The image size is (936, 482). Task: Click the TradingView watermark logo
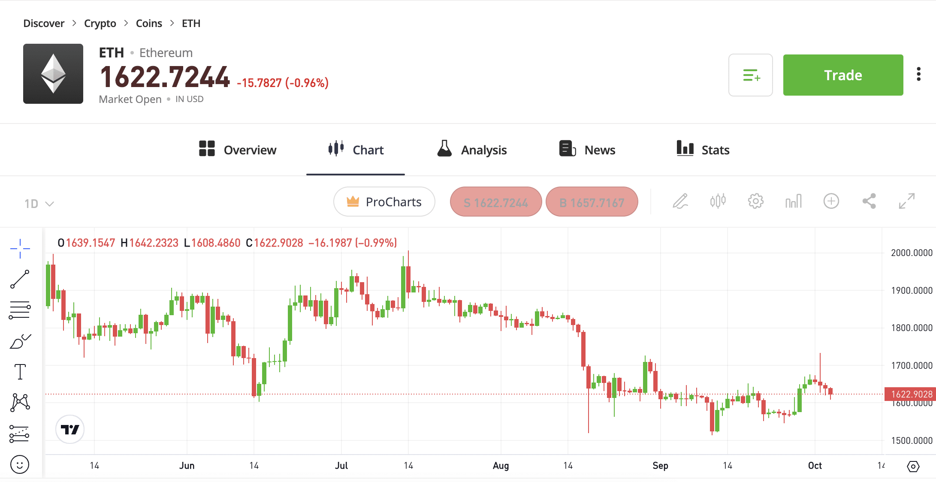pyautogui.click(x=70, y=428)
